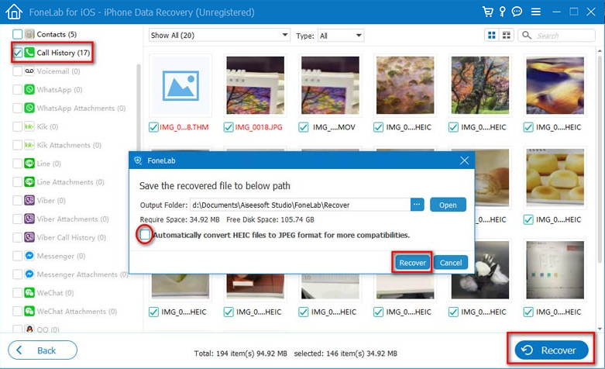The image size is (605, 369).
Task: Click the Kik Attachments icon
Action: pyautogui.click(x=29, y=145)
